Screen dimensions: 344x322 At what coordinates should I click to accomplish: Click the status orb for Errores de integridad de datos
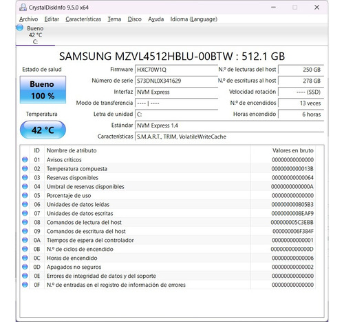[25, 276]
